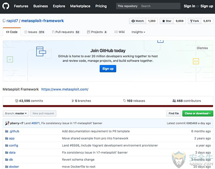Switch to the Code tab
Image resolution: width=215 pixels, height=169 pixels.
(12, 32)
